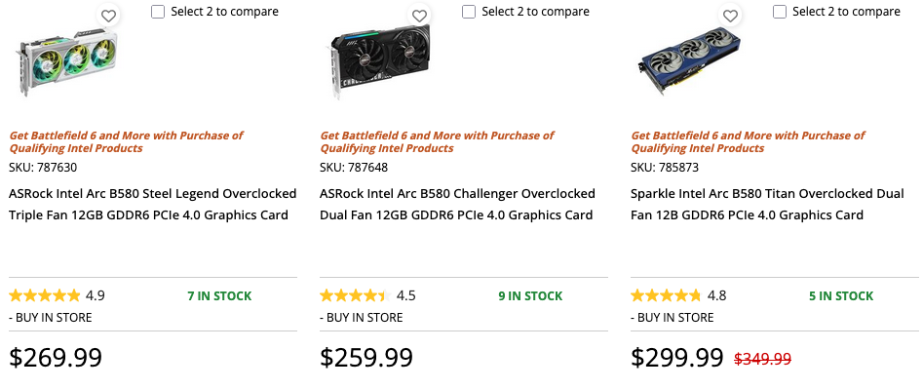View the 4.9 star rating reviews
Image resolution: width=923 pixels, height=389 pixels.
57,295
